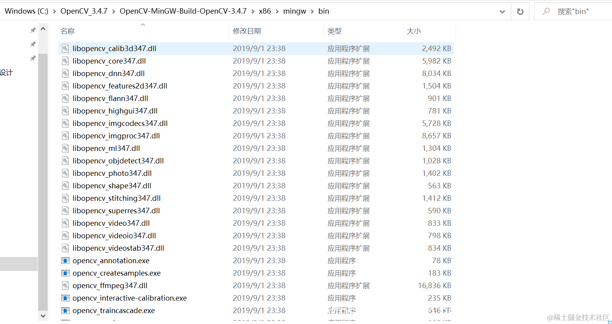Click the opencv_createsamples.exe application icon
Viewport: 612px width, 324px height.
pyautogui.click(x=66, y=273)
